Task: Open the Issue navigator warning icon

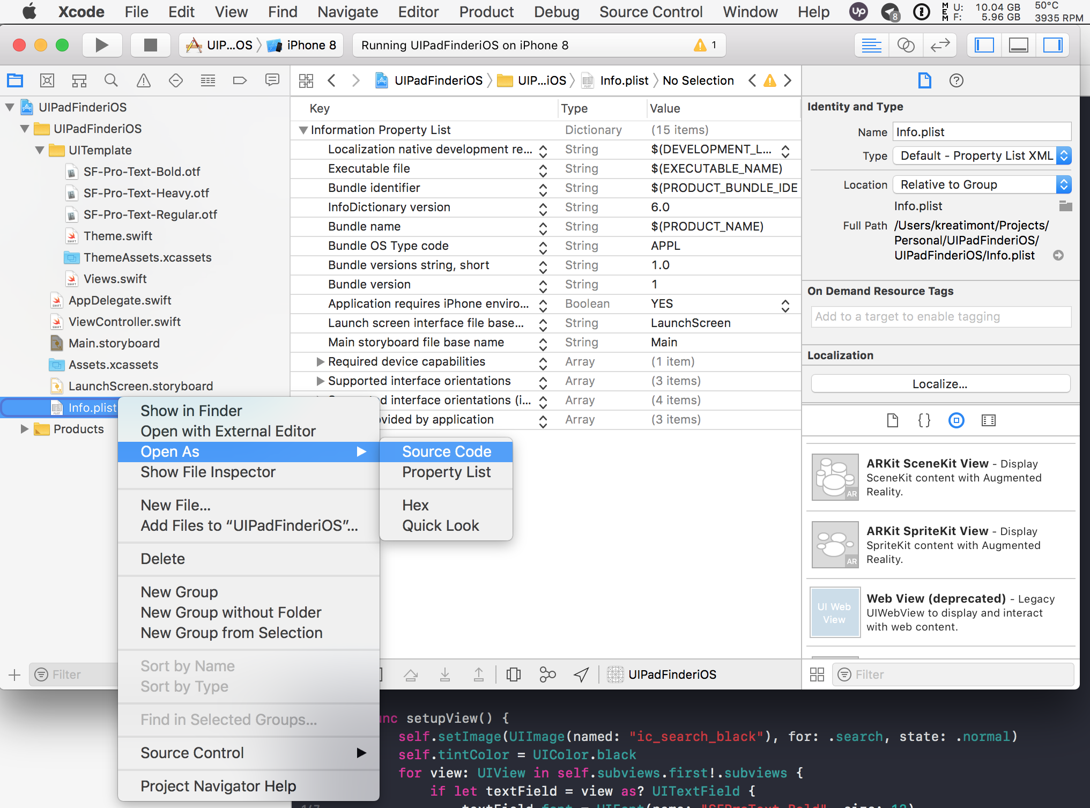Action: pos(143,80)
